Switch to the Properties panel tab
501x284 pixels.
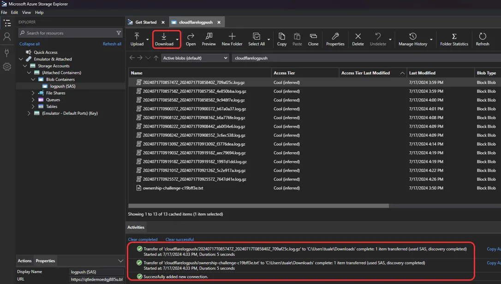(x=45, y=261)
